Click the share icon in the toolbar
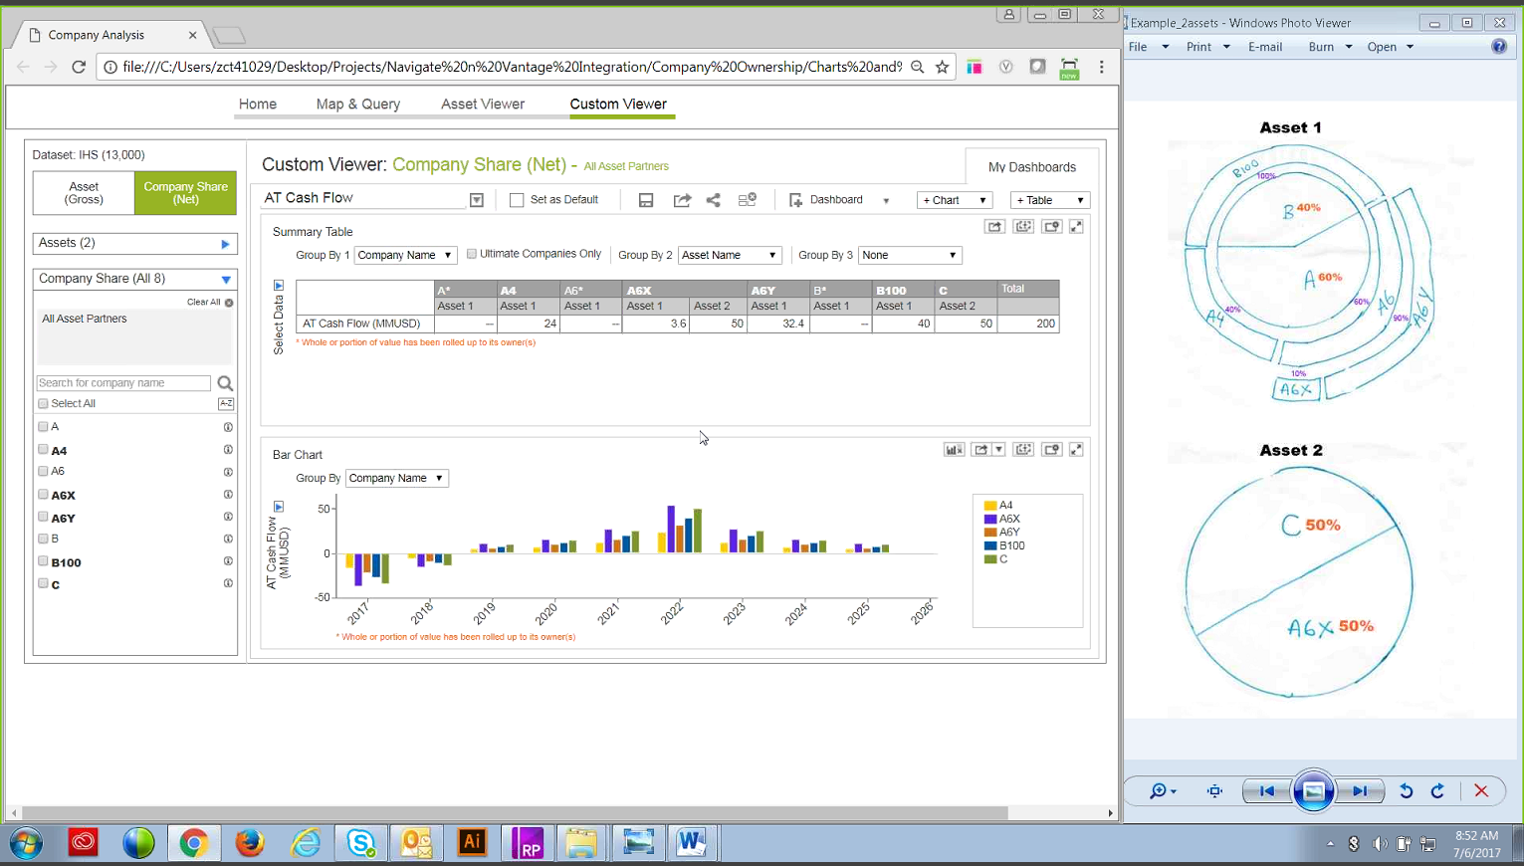The width and height of the screenshot is (1524, 866). pyautogui.click(x=713, y=200)
